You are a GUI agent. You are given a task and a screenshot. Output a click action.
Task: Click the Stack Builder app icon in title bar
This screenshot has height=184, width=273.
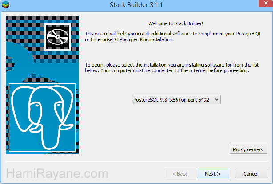pyautogui.click(x=6, y=4)
